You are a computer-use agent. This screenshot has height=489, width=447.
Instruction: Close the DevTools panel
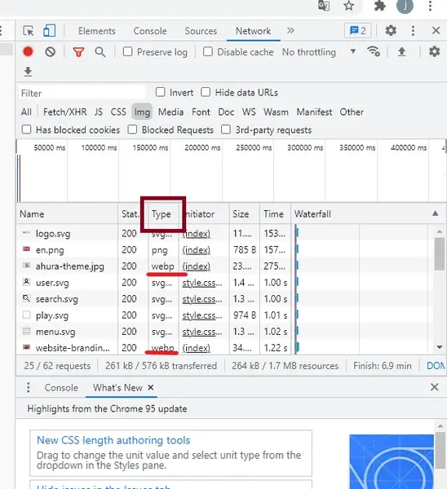(x=436, y=31)
